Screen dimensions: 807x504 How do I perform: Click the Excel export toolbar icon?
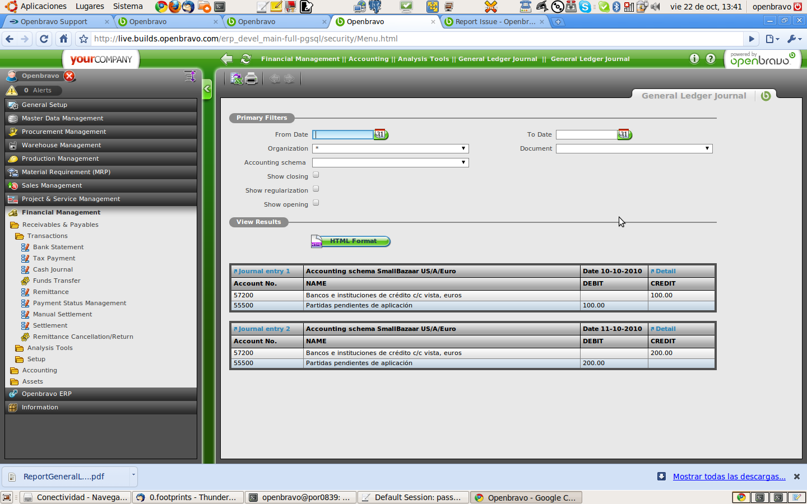[x=236, y=79]
